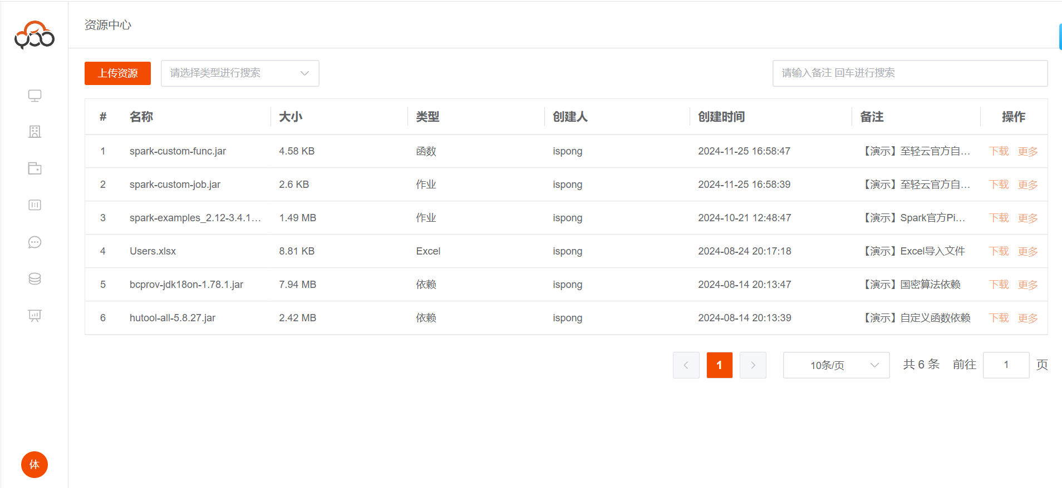Expand the 请选择类型进行搜索 type dropdown
The image size is (1062, 488).
240,73
